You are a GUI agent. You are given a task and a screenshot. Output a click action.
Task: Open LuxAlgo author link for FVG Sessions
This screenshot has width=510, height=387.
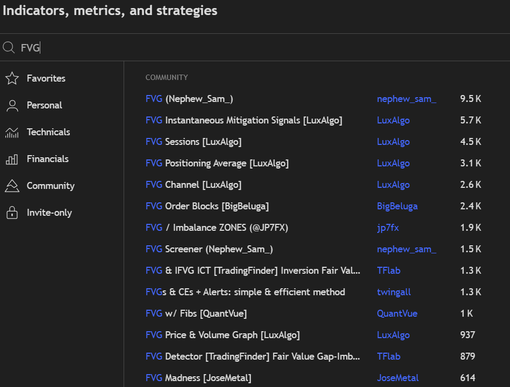[393, 142]
